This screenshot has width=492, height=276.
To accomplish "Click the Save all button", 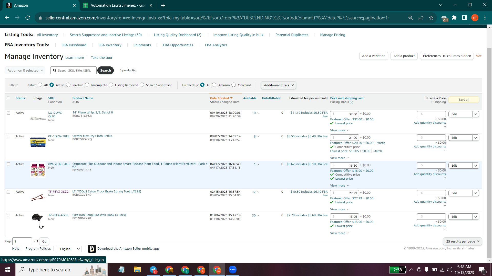I will (464, 100).
